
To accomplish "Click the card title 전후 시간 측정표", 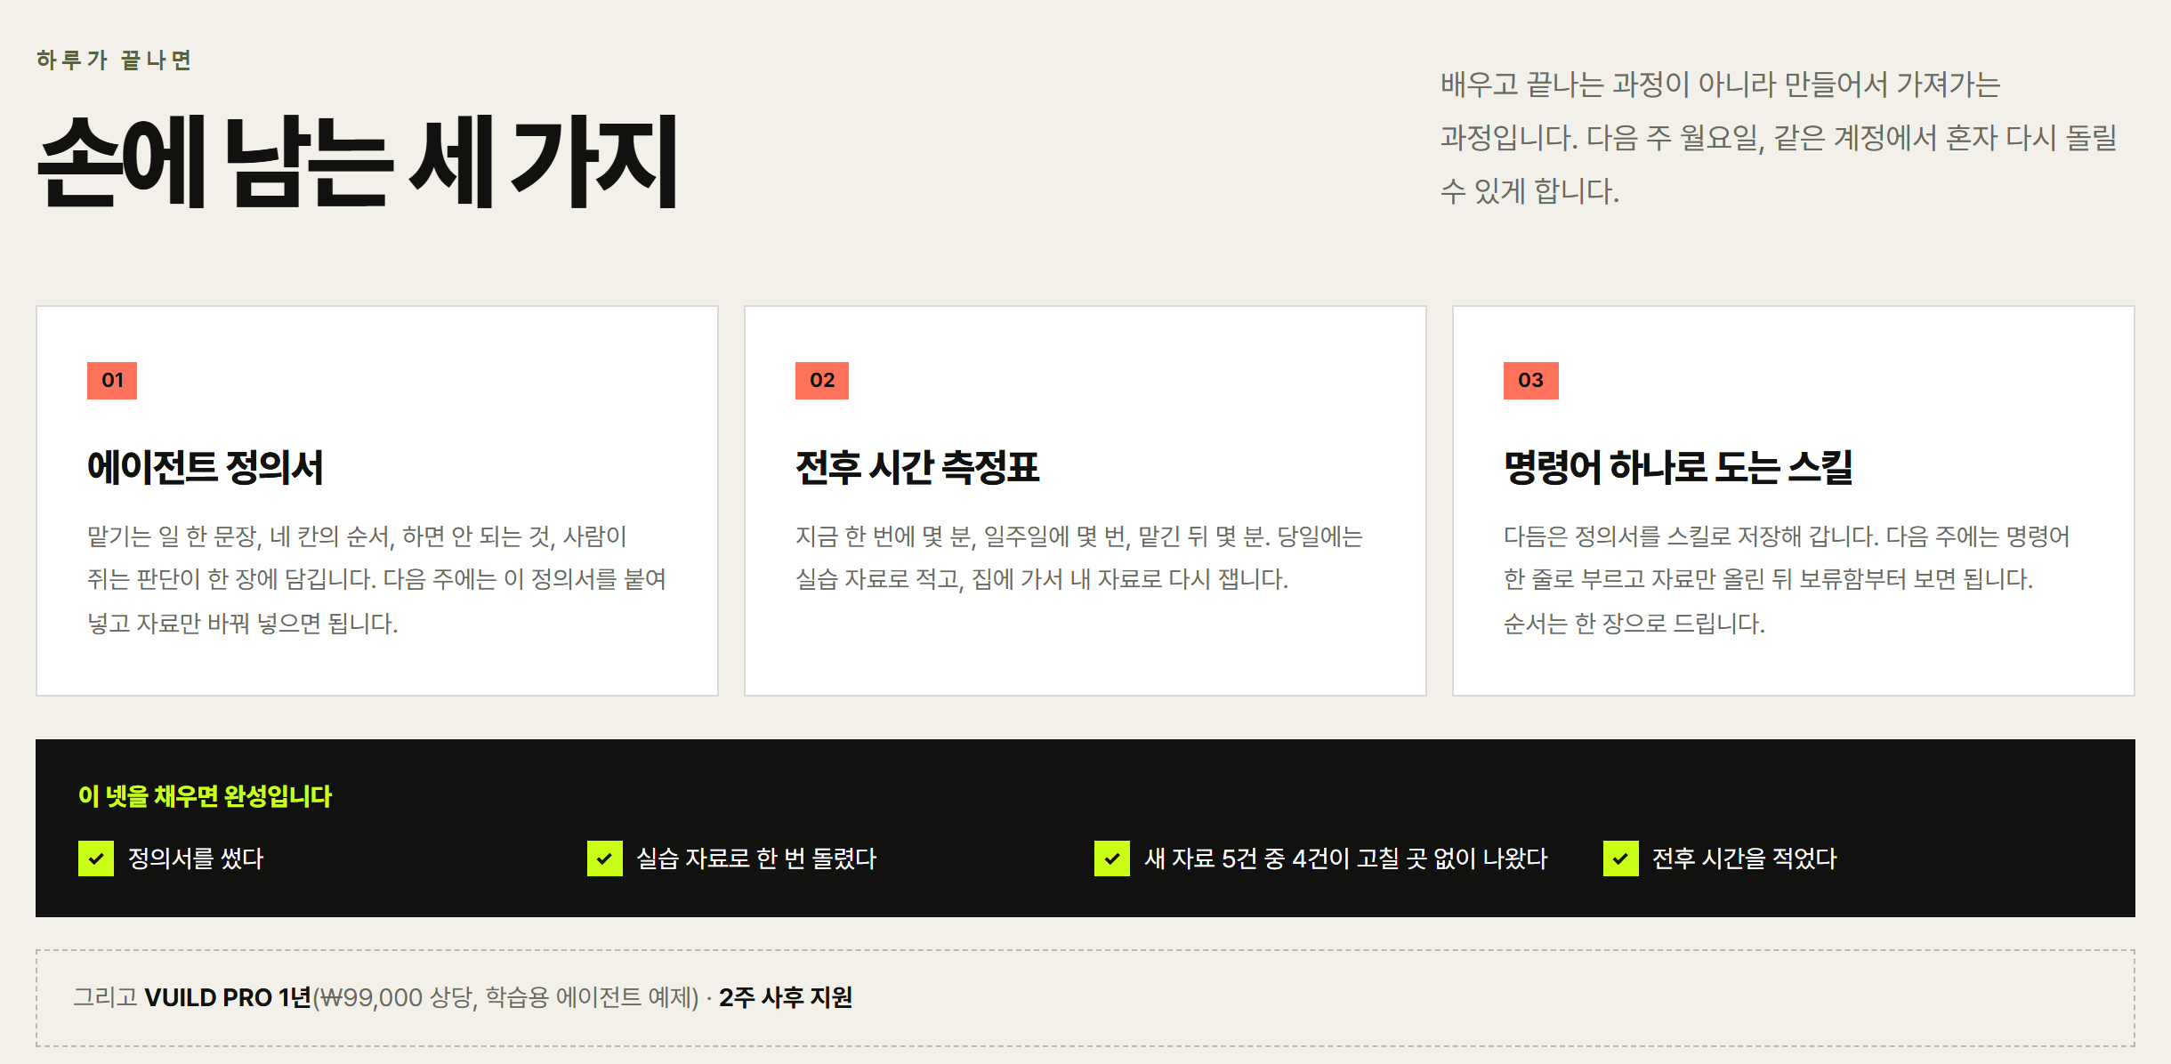I will (x=917, y=467).
